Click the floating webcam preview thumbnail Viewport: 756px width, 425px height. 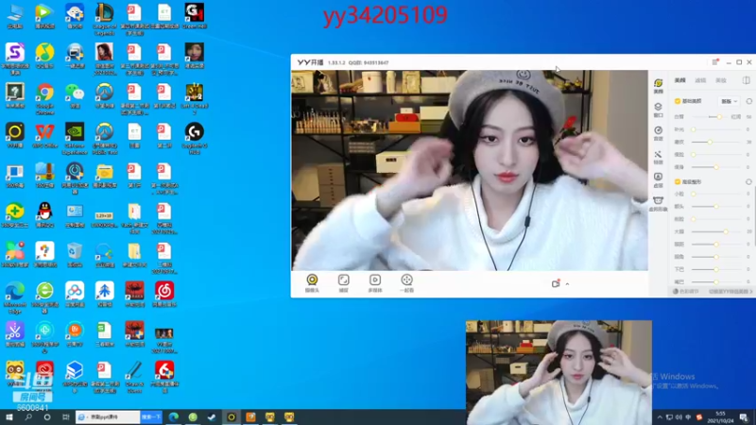[558, 372]
